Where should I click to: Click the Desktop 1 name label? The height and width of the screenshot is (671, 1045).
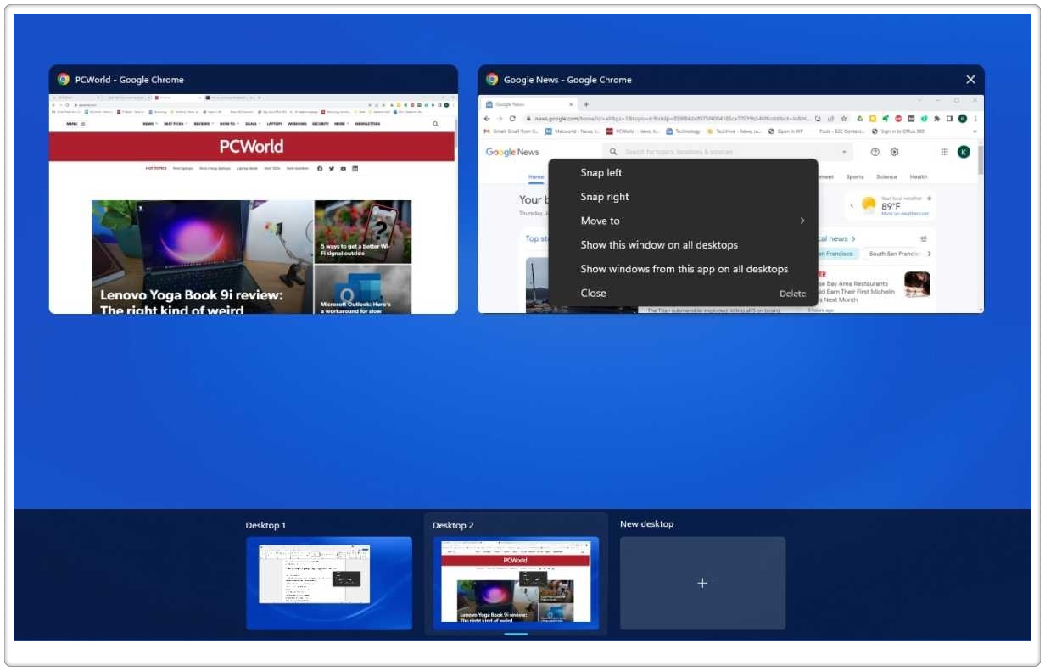click(x=265, y=526)
